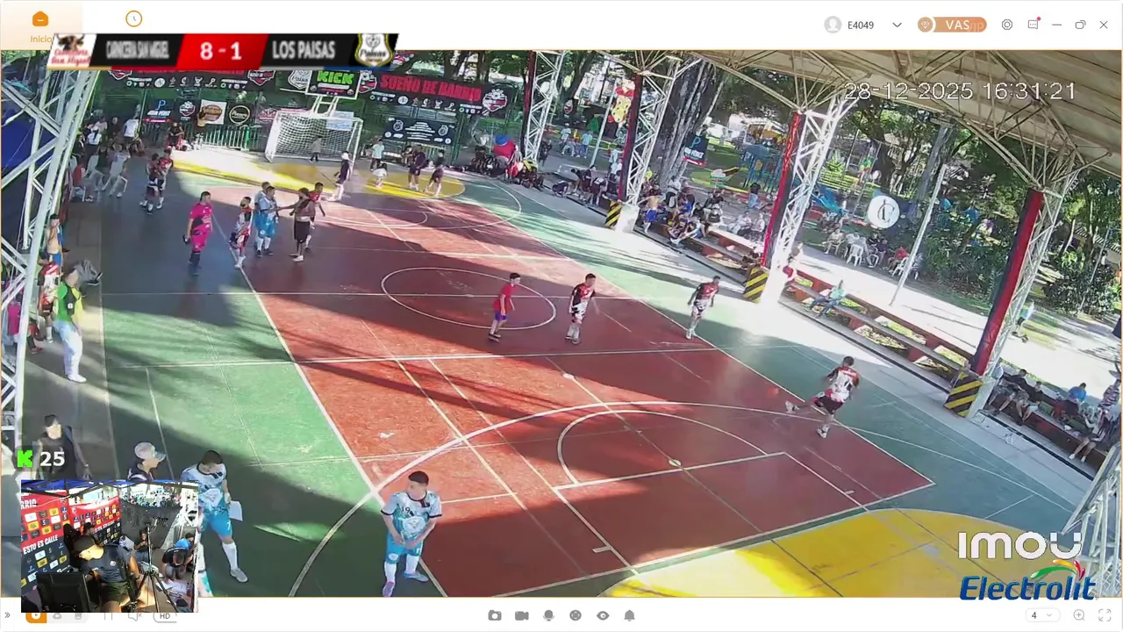Viewport: 1123px width, 632px height.
Task: Close the Imou application window
Action: [1104, 25]
